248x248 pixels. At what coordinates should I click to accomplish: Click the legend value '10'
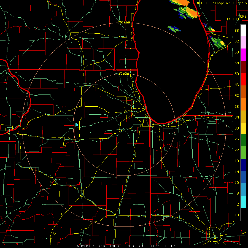click(x=237, y=182)
